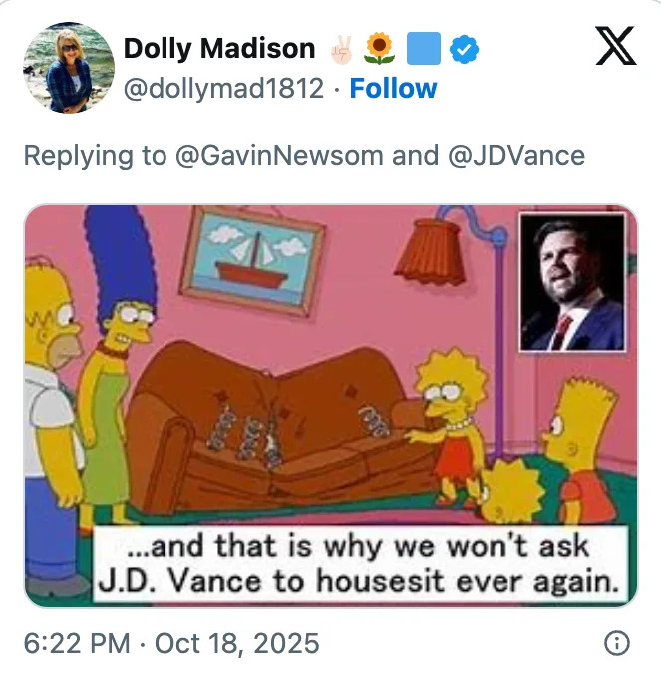The image size is (661, 680).
Task: Click the 6:22 PM Oct 18, 2025 timestamp
Action: tap(171, 643)
